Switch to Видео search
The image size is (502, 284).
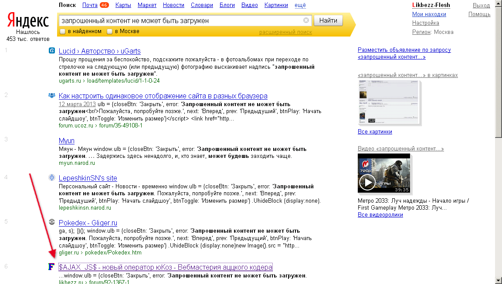(x=249, y=5)
